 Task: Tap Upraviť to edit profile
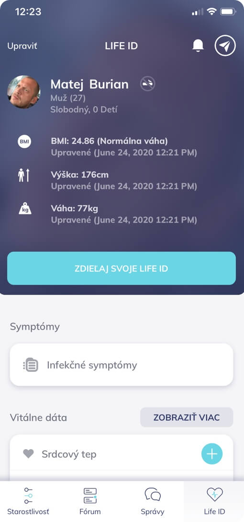22,46
